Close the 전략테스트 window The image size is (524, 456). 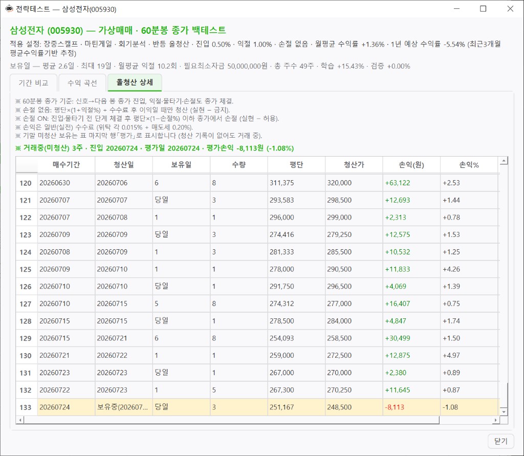[510, 9]
